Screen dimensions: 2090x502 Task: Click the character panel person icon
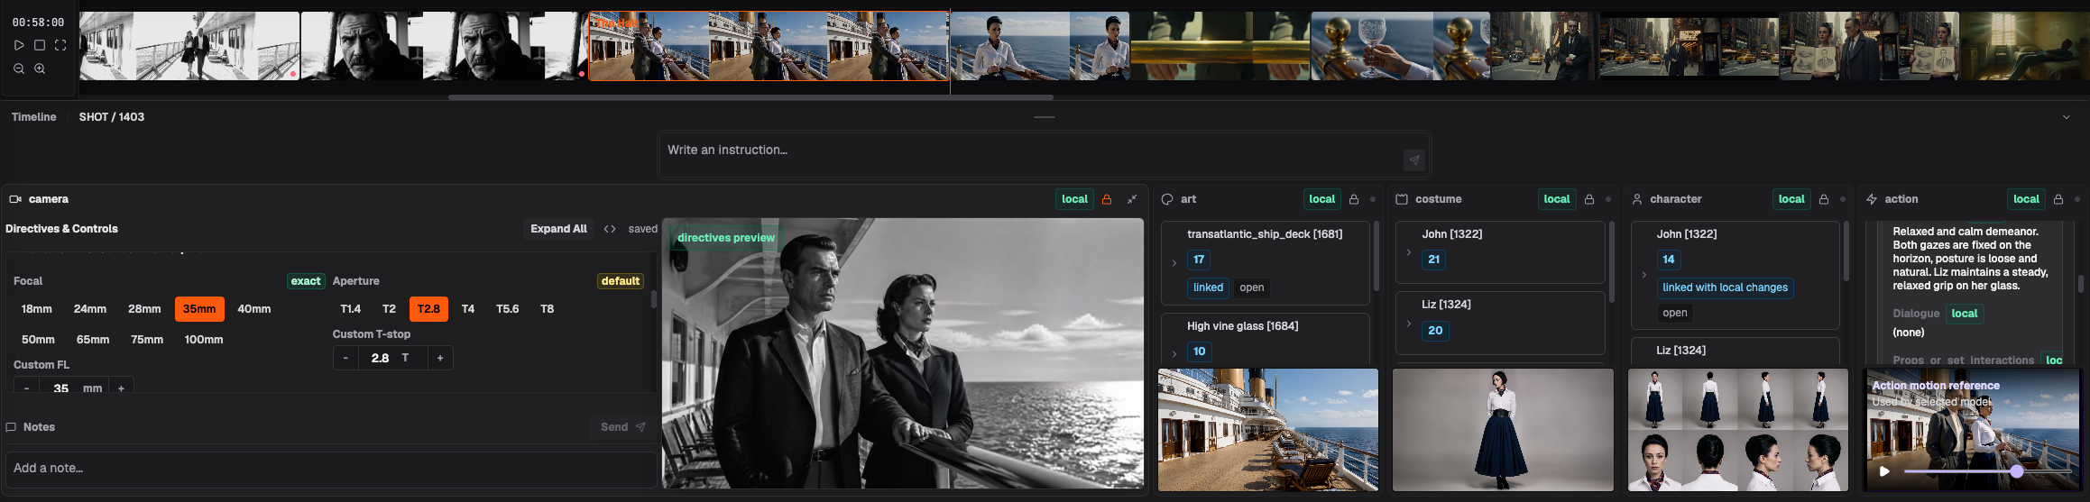tap(1637, 199)
